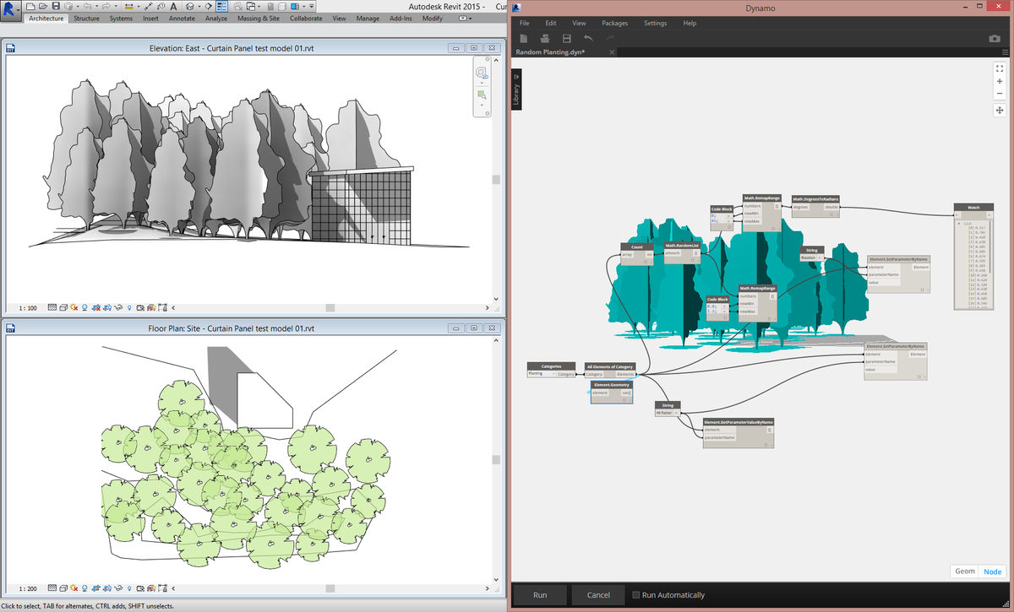Expand the Dynamo Library side panel
The height and width of the screenshot is (612, 1014).
(x=517, y=89)
